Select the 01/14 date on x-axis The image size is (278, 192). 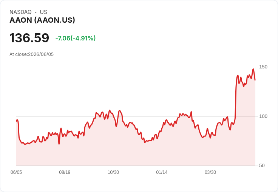(x=162, y=172)
